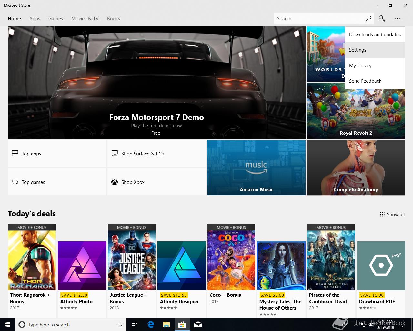Open the Complete Anatomy tile

coord(356,167)
